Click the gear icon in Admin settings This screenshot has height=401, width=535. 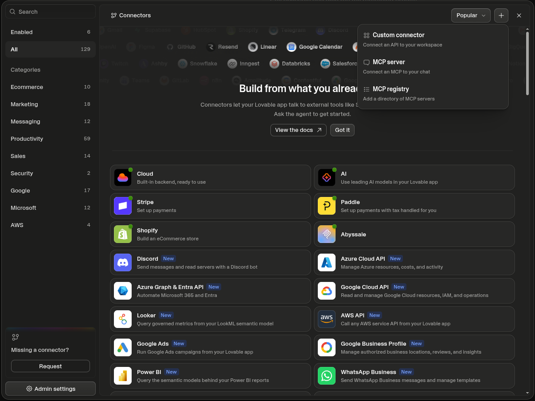point(29,389)
